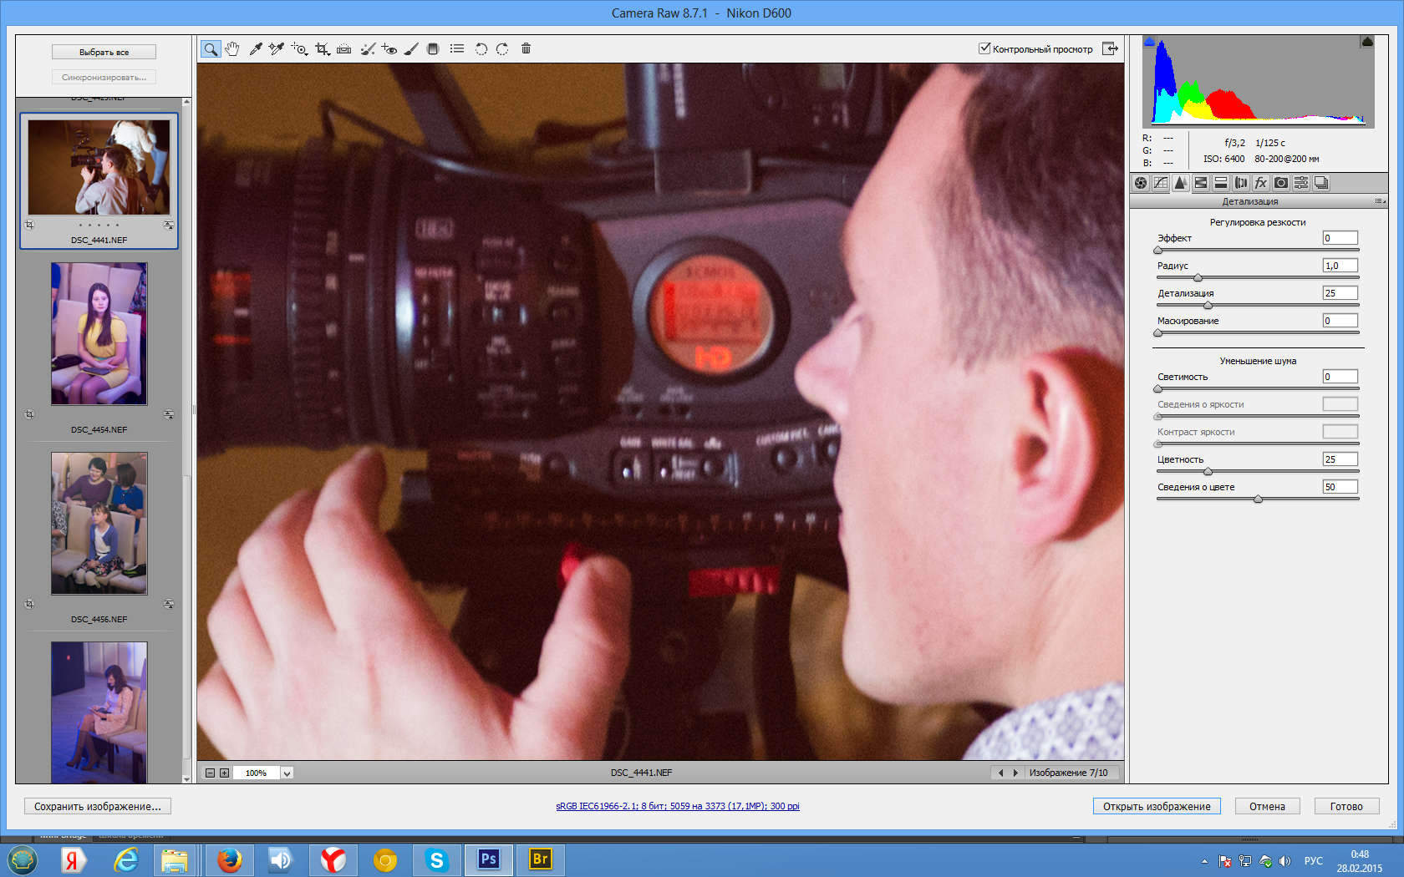This screenshot has width=1404, height=877.
Task: Select the Zoom tool
Action: tap(211, 48)
